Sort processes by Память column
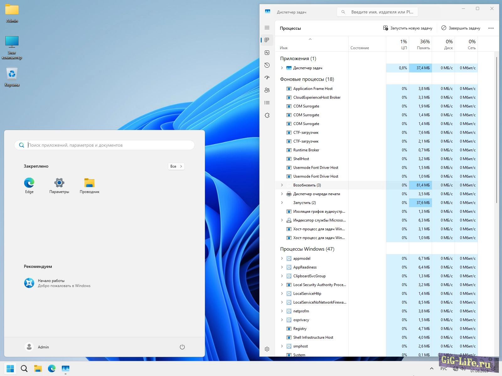This screenshot has width=502, height=376. point(421,44)
